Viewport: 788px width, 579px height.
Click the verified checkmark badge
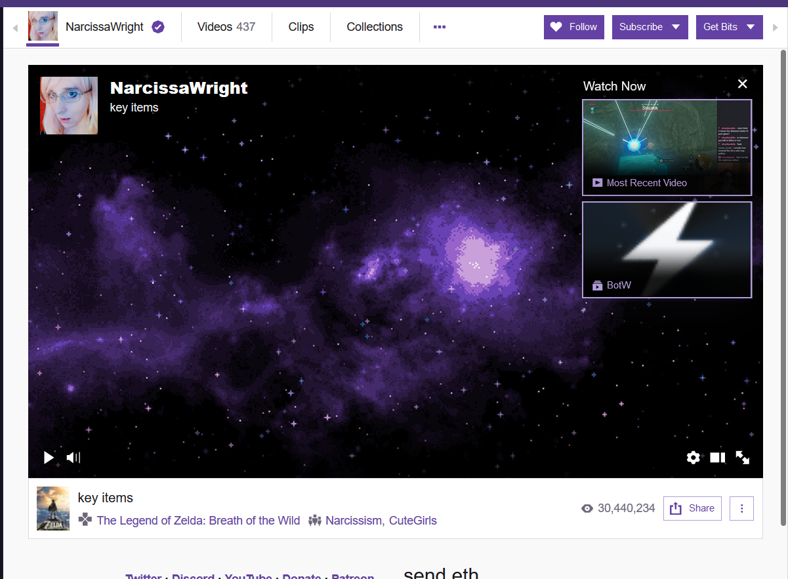pyautogui.click(x=158, y=27)
